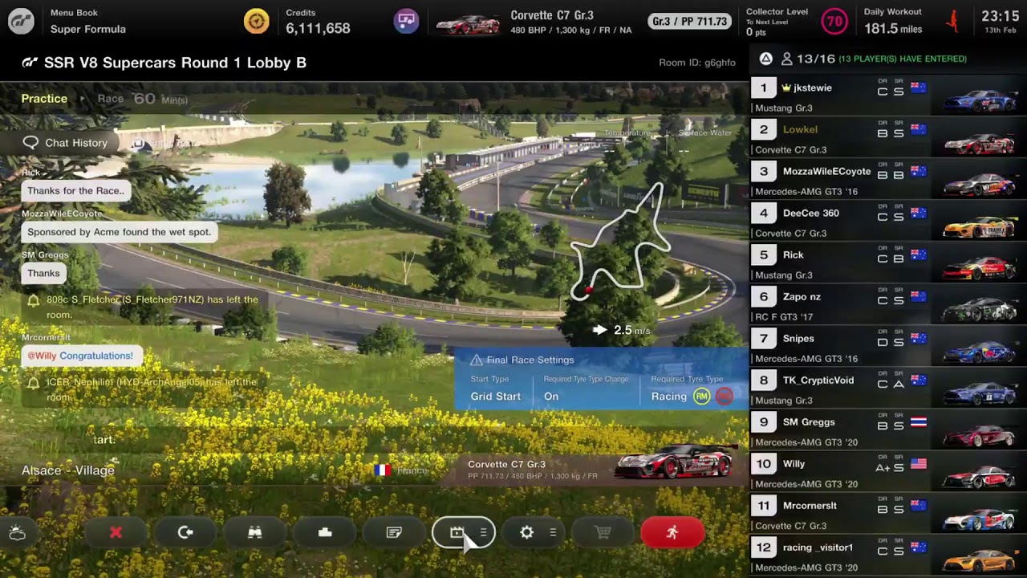Select player row MozzaWileECoyote
1027x578 pixels.
(888, 180)
